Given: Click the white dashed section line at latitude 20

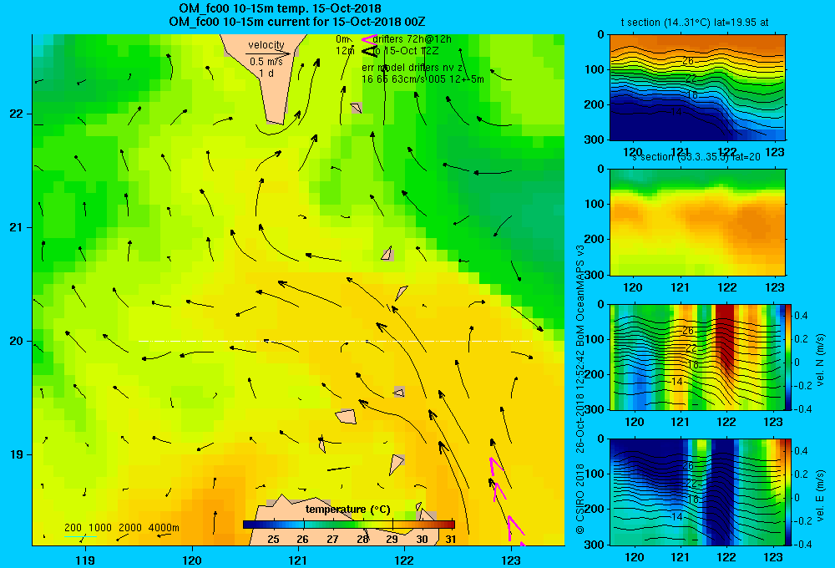Looking at the screenshot, I should tap(335, 341).
